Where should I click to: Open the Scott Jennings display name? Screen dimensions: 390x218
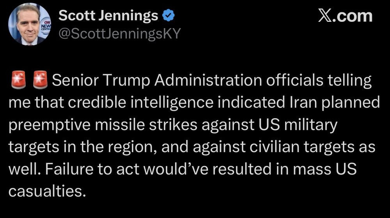pyautogui.click(x=108, y=16)
